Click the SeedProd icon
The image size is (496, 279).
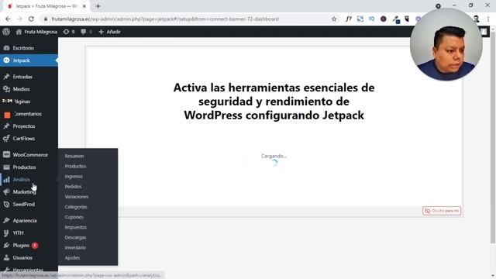coord(6,205)
